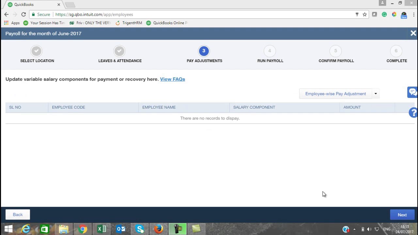The width and height of the screenshot is (418, 235).
Task: Sort by SL NO column header
Action: (27, 107)
